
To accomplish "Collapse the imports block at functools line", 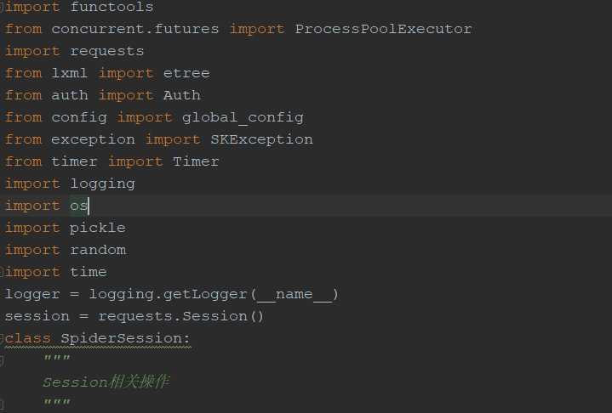I will pos(3,7).
